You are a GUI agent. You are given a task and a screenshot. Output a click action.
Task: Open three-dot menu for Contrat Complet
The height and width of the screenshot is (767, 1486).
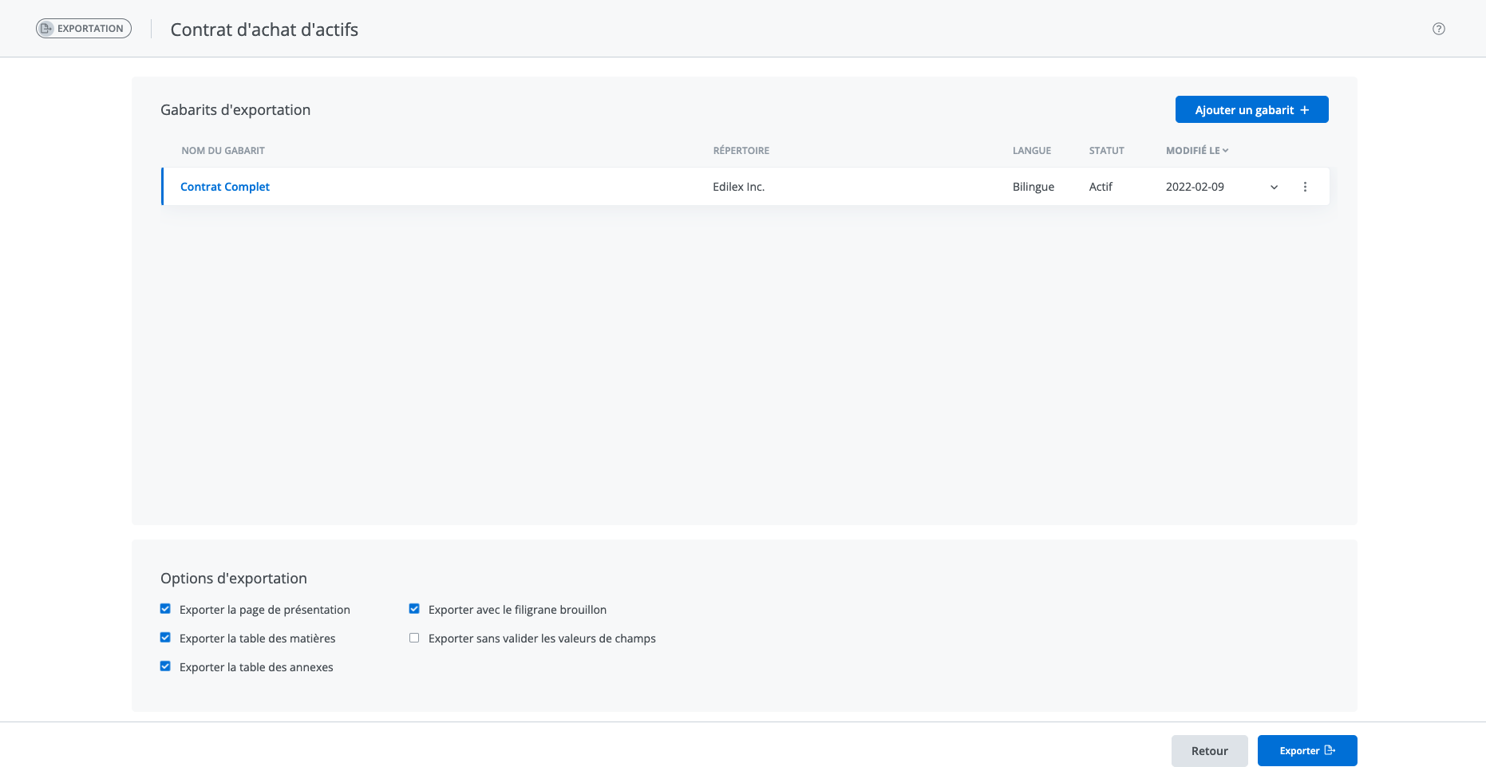coord(1305,187)
